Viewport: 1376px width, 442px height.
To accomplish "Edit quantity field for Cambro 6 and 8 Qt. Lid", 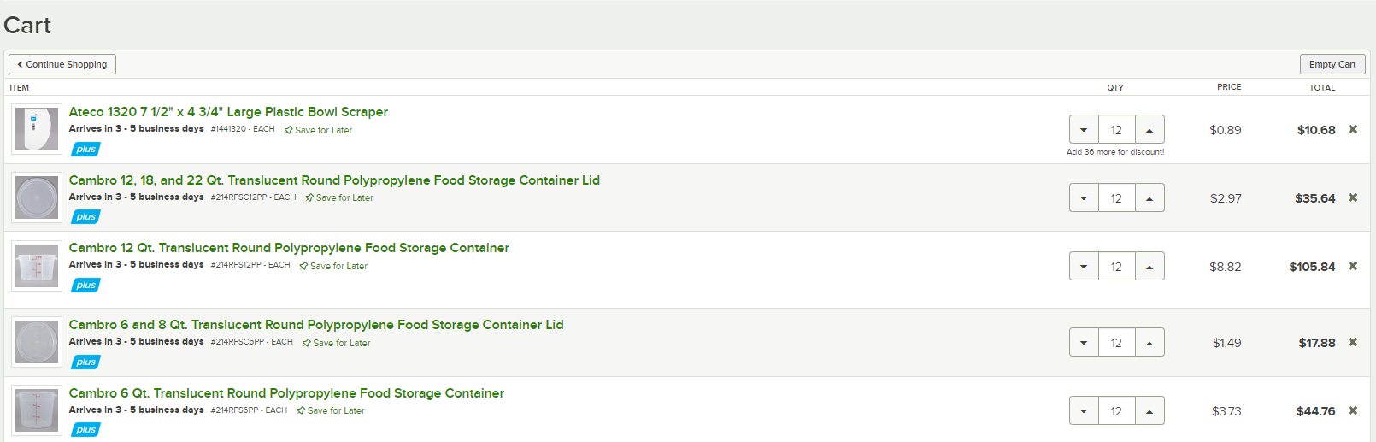I will (1116, 342).
